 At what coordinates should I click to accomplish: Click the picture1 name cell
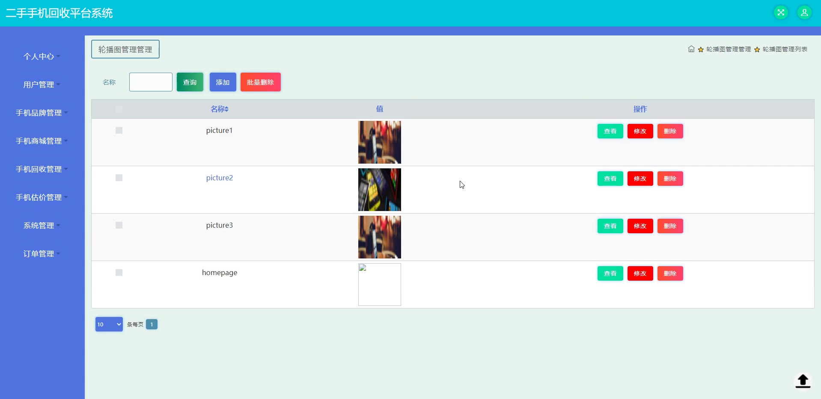click(220, 130)
